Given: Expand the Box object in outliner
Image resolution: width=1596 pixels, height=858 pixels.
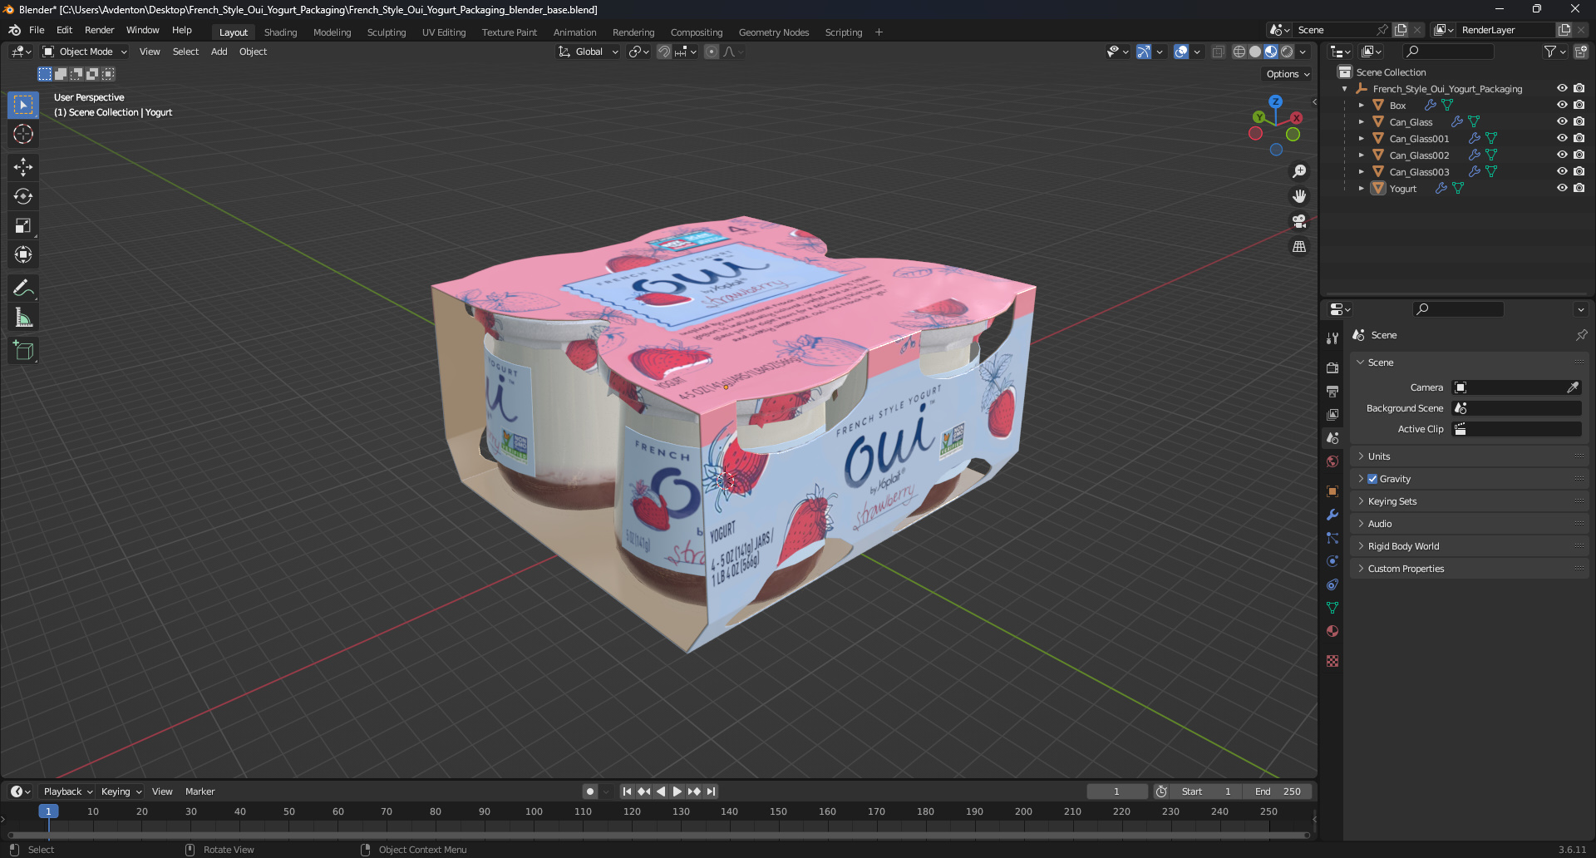Looking at the screenshot, I should point(1361,106).
